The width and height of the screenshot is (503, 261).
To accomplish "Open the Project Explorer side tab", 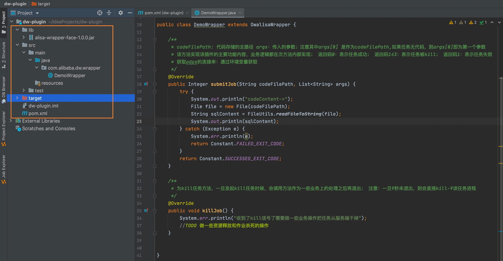I will (x=4, y=128).
